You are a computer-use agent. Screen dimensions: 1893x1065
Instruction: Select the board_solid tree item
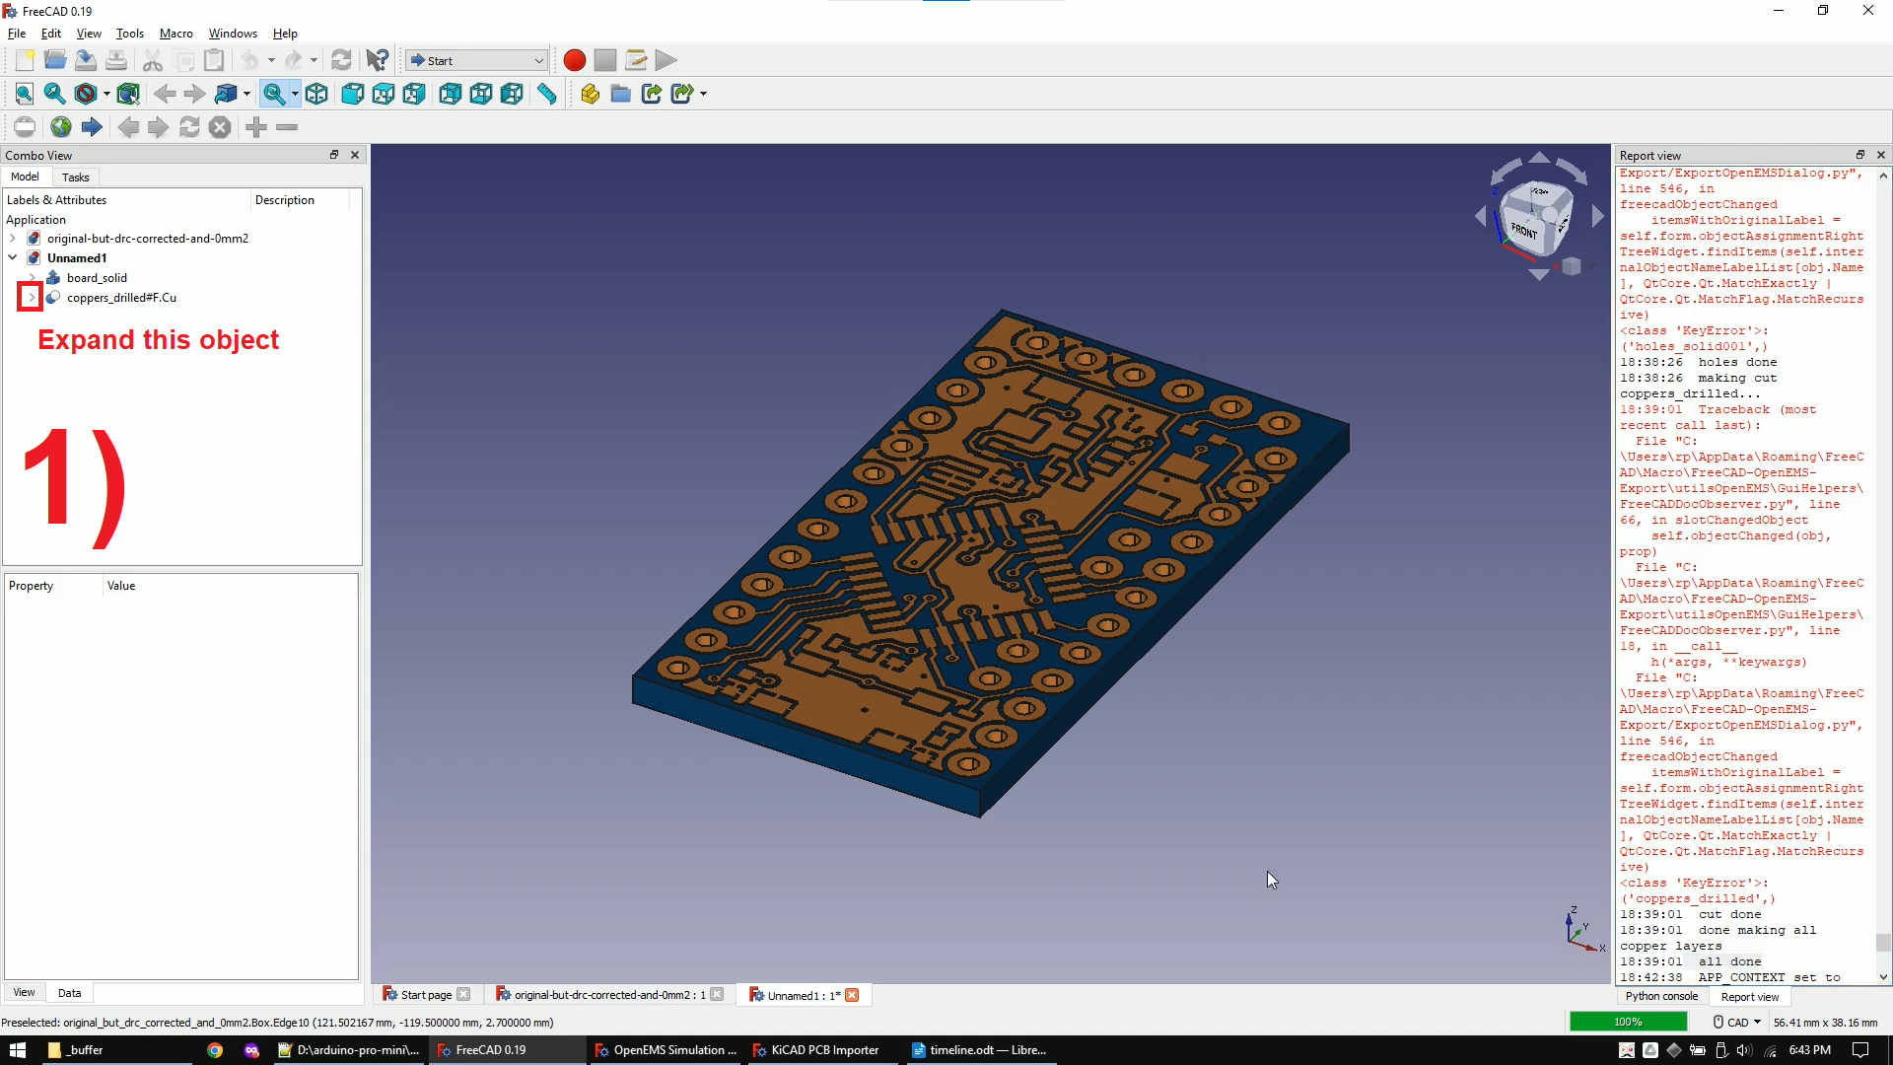coord(99,277)
